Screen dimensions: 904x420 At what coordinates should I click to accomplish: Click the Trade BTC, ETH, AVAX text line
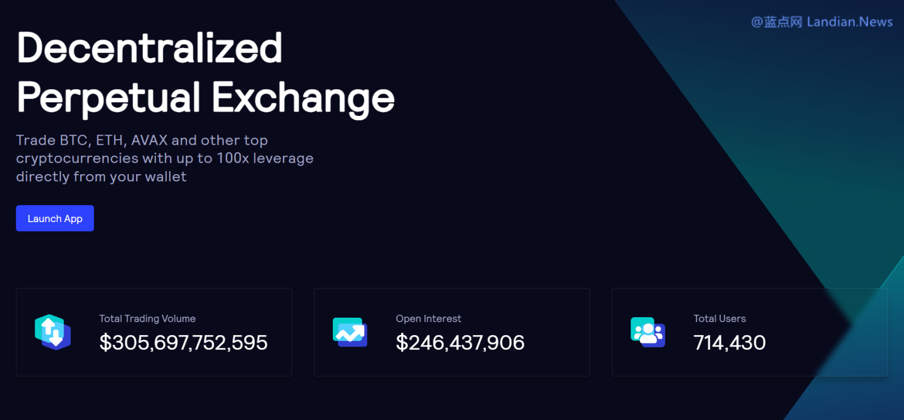coord(142,140)
